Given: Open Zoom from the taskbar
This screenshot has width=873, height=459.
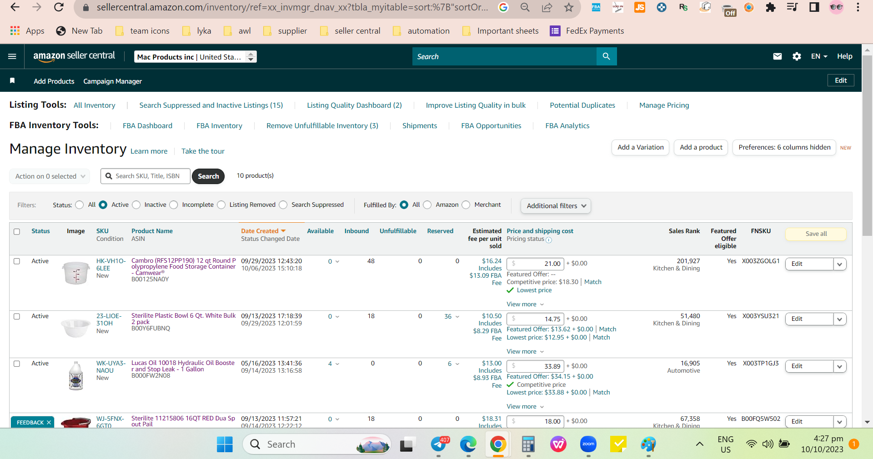Looking at the screenshot, I should click(588, 444).
